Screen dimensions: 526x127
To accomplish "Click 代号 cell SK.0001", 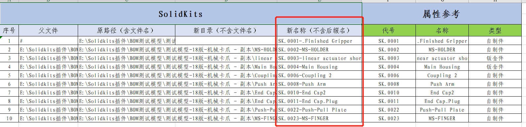I will (x=389, y=41).
